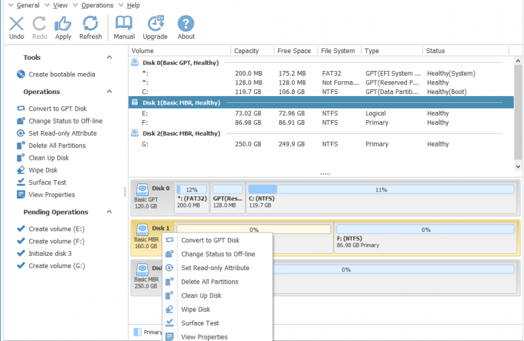Viewport: 524px width, 341px height.
Task: Click the C: (NTFS) partition usage bar
Action: point(381,190)
